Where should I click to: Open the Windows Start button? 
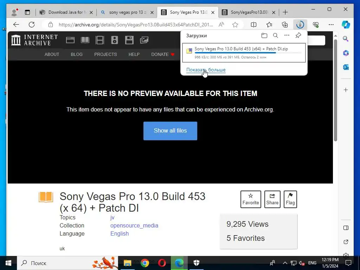point(8,263)
